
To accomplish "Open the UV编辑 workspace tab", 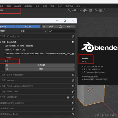I will coord(17,6).
